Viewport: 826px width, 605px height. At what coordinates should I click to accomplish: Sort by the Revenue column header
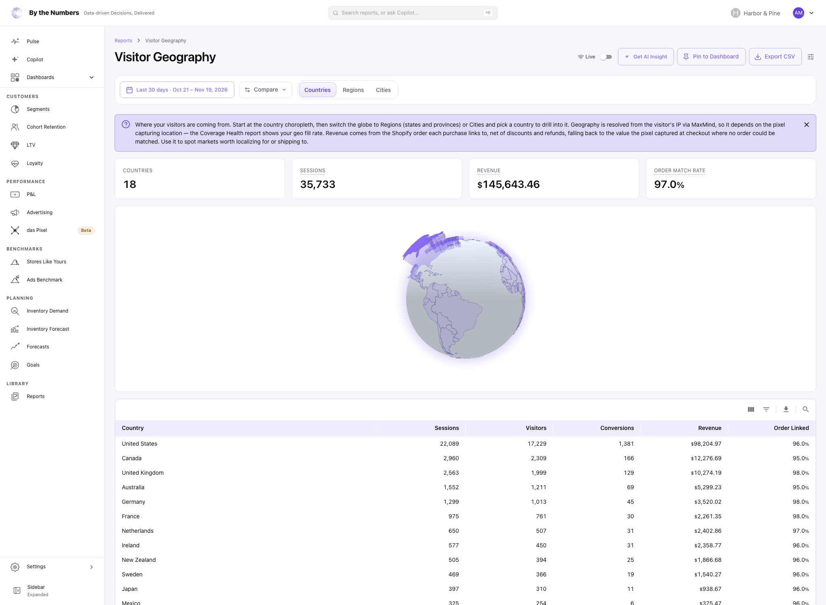710,428
